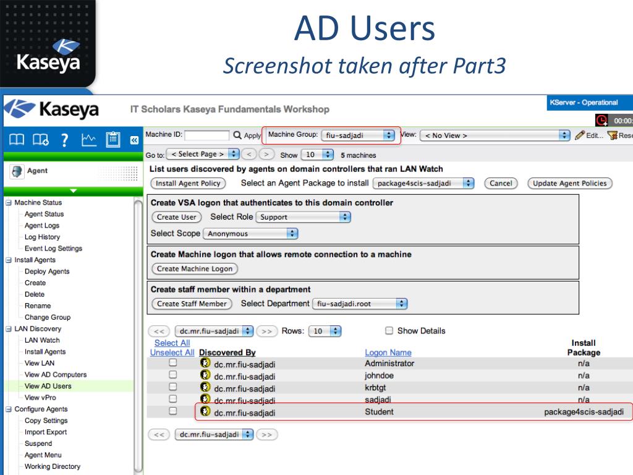The height and width of the screenshot is (475, 633).
Task: Click agent status icon in johndoe row
Action: [x=205, y=375]
